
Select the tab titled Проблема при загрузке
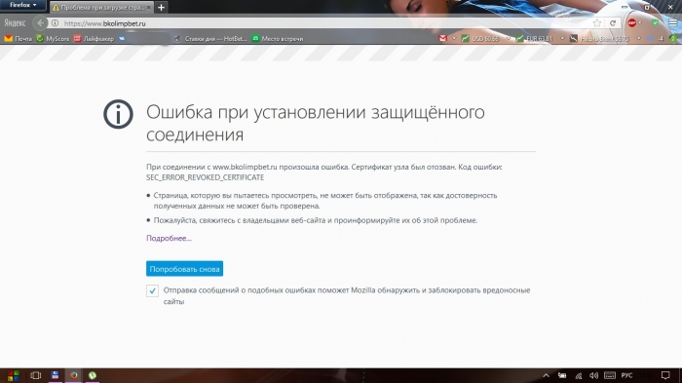coord(101,8)
